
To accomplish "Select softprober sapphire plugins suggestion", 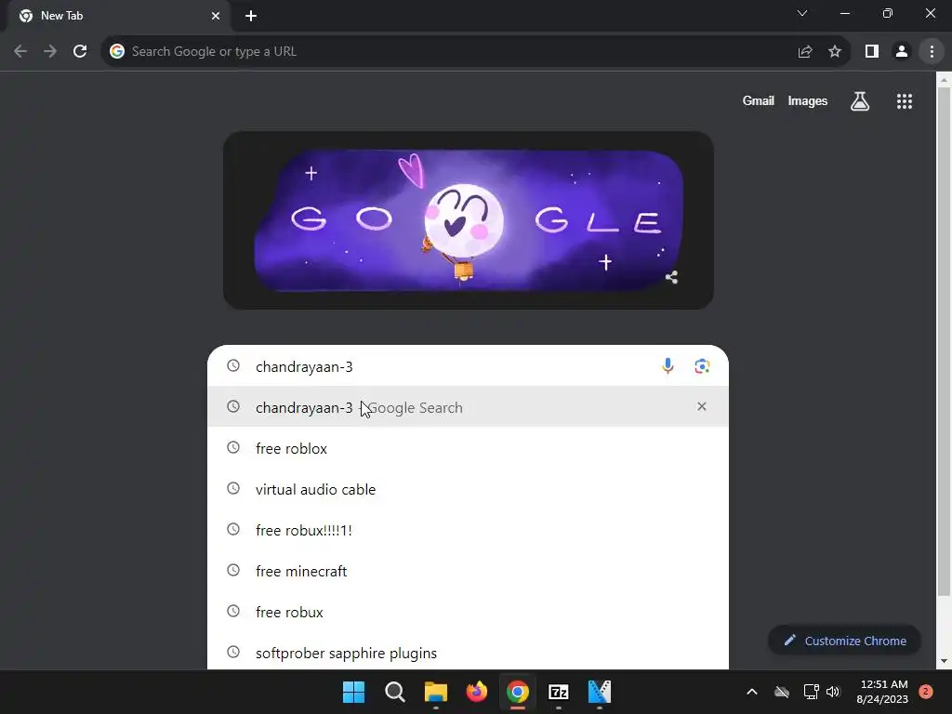I will coord(468,653).
